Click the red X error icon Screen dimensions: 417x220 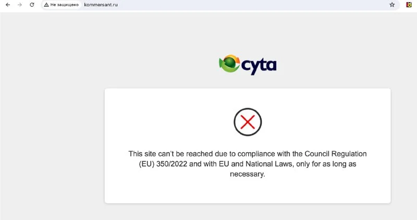point(248,122)
